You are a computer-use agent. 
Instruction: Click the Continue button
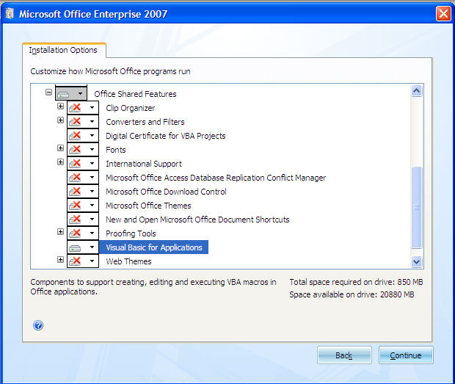click(x=406, y=355)
